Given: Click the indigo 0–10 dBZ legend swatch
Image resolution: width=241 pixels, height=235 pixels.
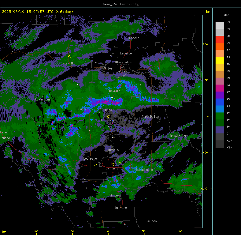Looking at the screenshot, I should coord(220,130).
